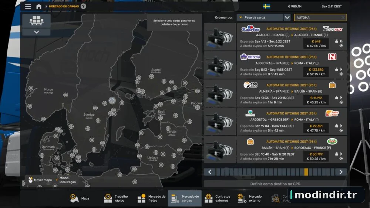Click the ferry route icon in € 133.582 row
The height and width of the screenshot is (208, 370).
[x=341, y=74]
